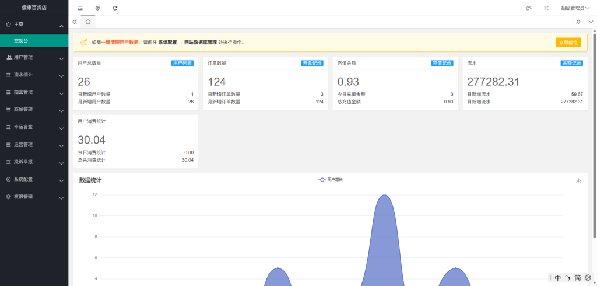597x286 pixels.
Task: Click the 抽盒管理 sidebar icon
Action: [x=9, y=92]
